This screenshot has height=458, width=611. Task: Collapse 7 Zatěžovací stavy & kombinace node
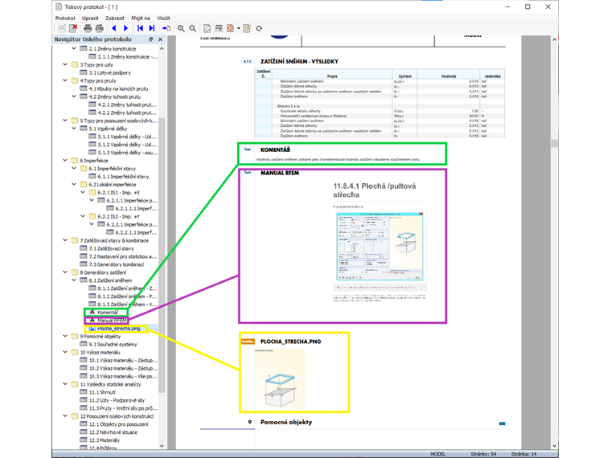(x=65, y=240)
